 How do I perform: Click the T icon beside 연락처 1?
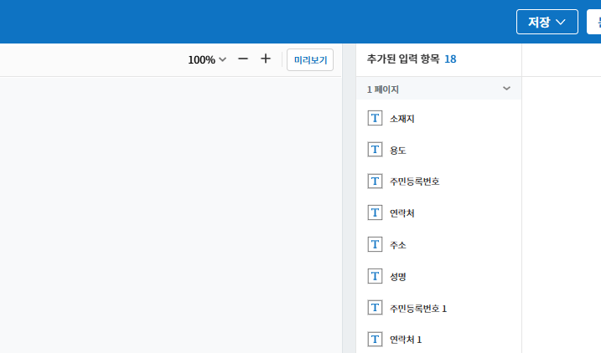[x=375, y=340]
